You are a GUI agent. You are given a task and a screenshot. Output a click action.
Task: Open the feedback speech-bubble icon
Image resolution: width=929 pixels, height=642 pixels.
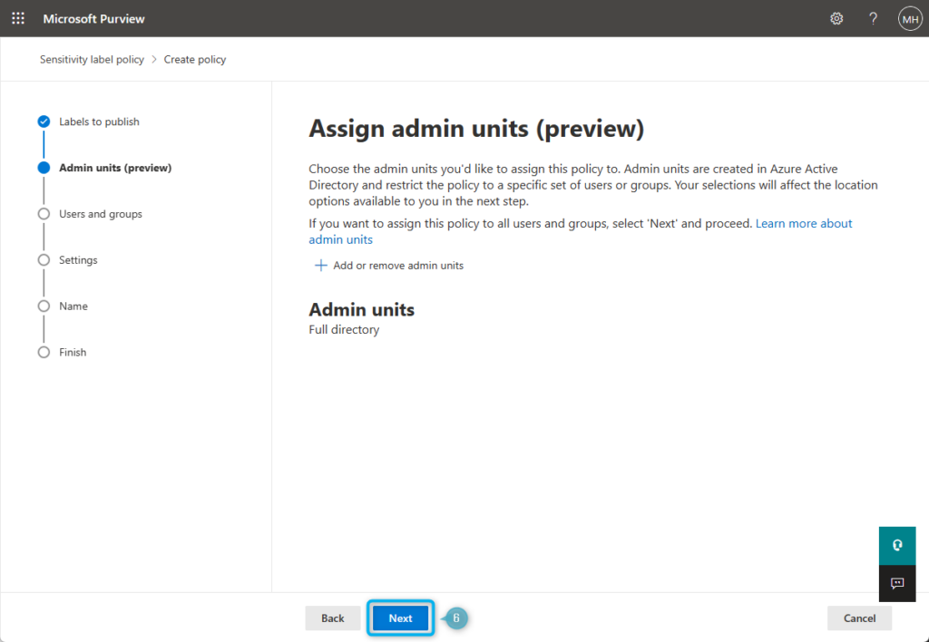[x=896, y=583]
